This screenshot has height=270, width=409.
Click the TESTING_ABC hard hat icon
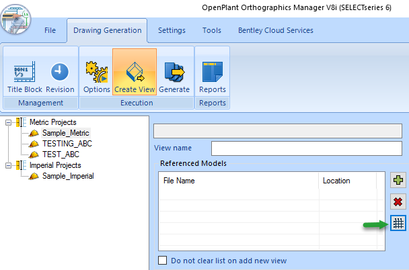click(34, 144)
